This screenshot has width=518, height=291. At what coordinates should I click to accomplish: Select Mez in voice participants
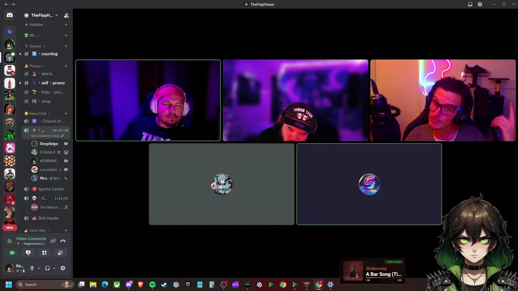[x=49, y=178]
